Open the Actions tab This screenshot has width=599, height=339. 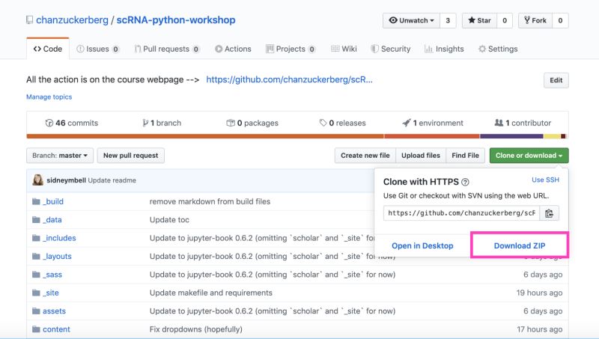click(233, 49)
